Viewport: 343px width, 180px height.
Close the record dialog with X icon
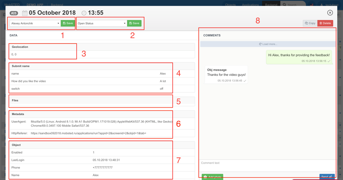click(330, 13)
